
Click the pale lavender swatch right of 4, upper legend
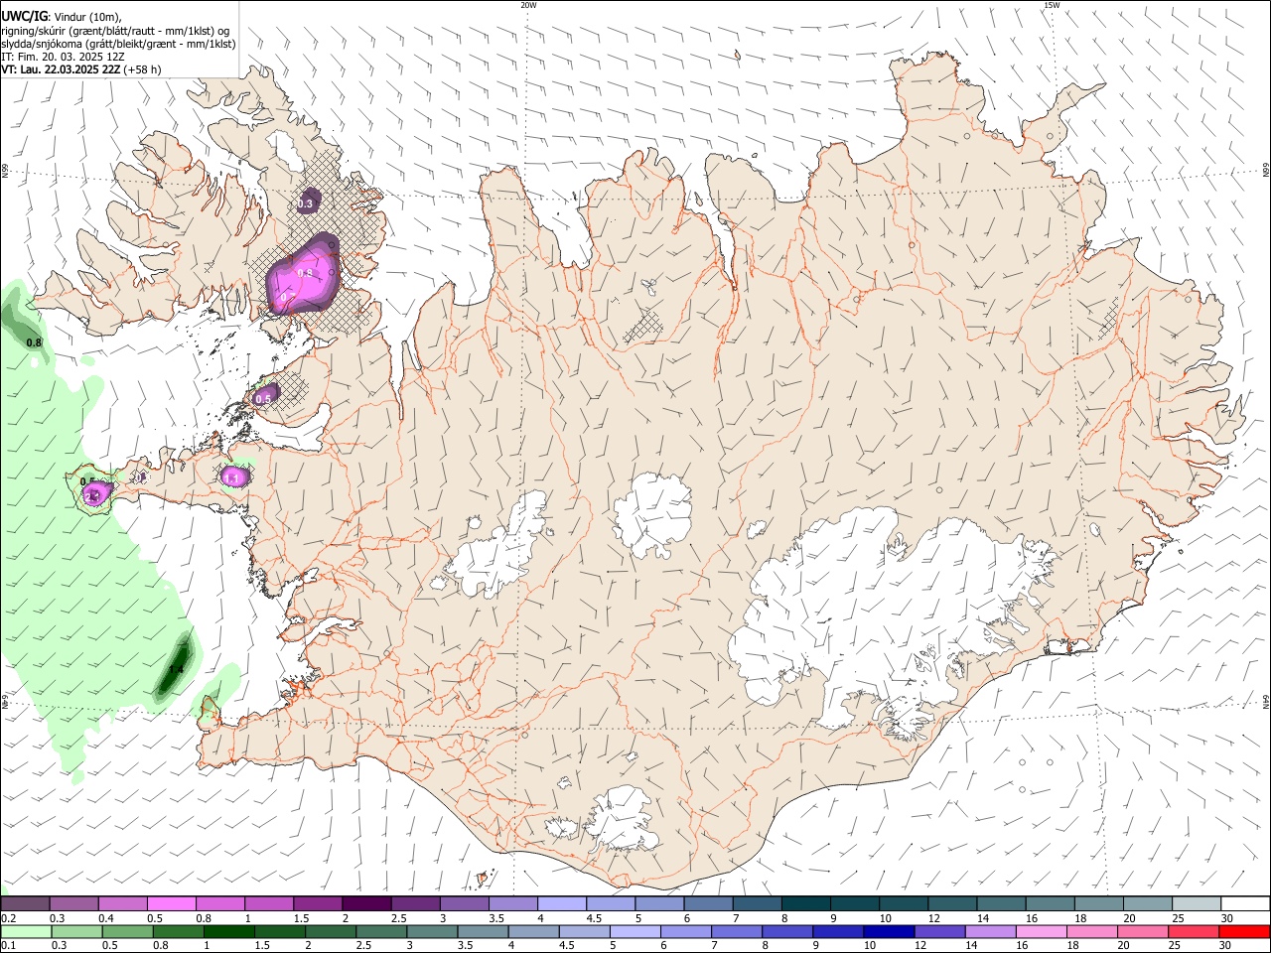pos(560,904)
